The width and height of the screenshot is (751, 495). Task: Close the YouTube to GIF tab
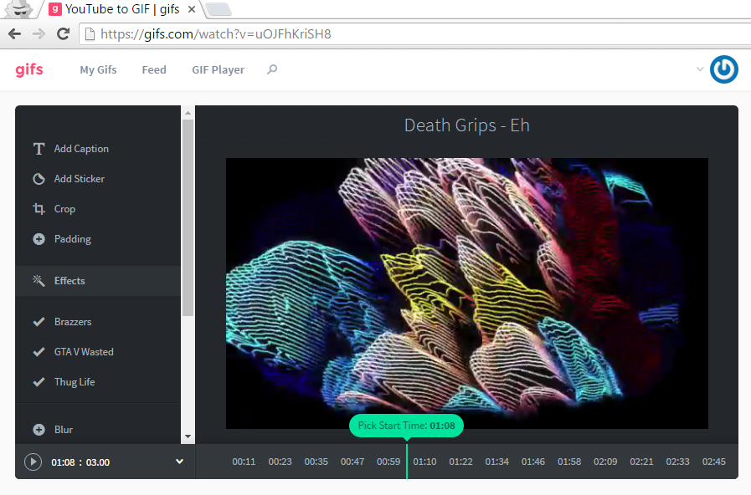(x=192, y=9)
